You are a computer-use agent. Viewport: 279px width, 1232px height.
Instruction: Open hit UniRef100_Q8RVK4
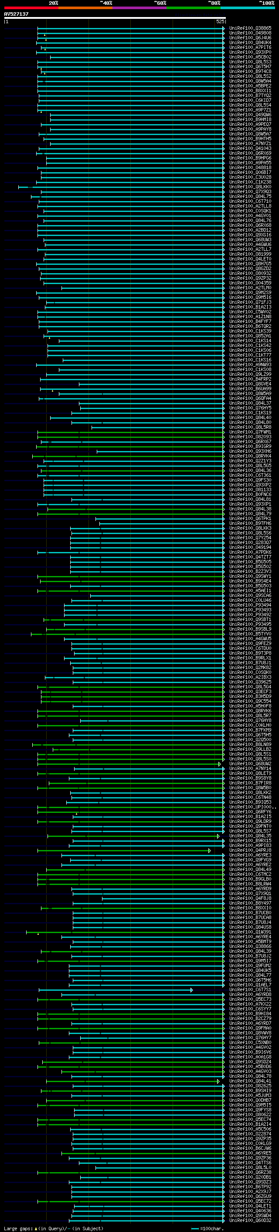[250, 456]
